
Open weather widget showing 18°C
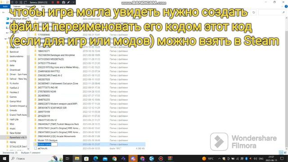(x=208, y=158)
